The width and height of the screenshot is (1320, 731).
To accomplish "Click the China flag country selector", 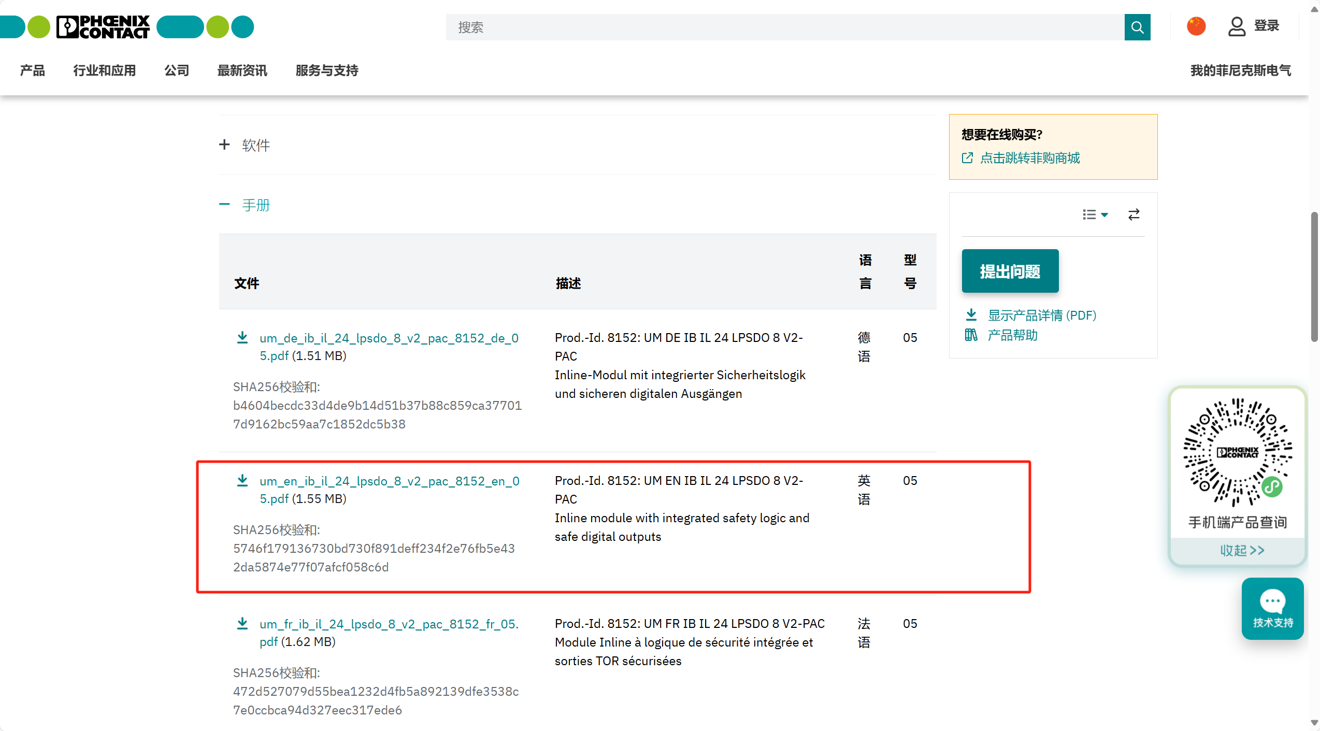I will [x=1196, y=26].
